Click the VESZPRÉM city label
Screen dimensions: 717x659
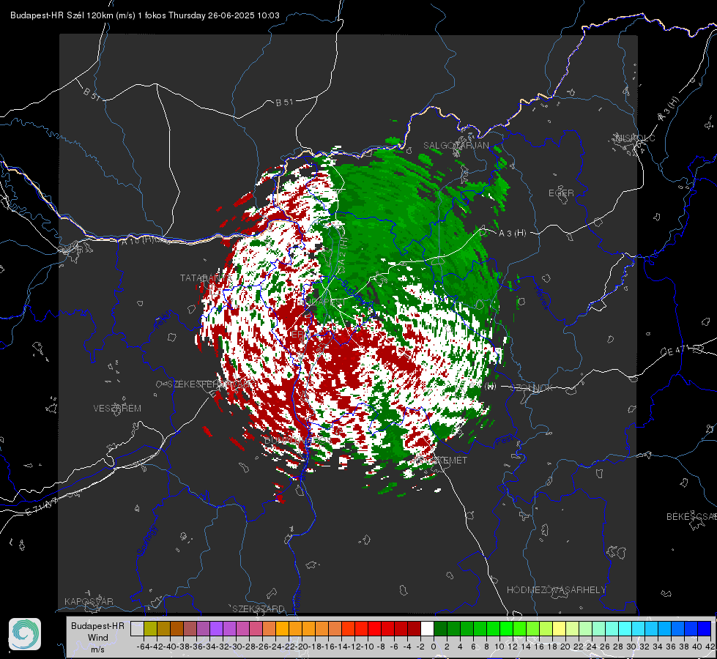(x=117, y=408)
